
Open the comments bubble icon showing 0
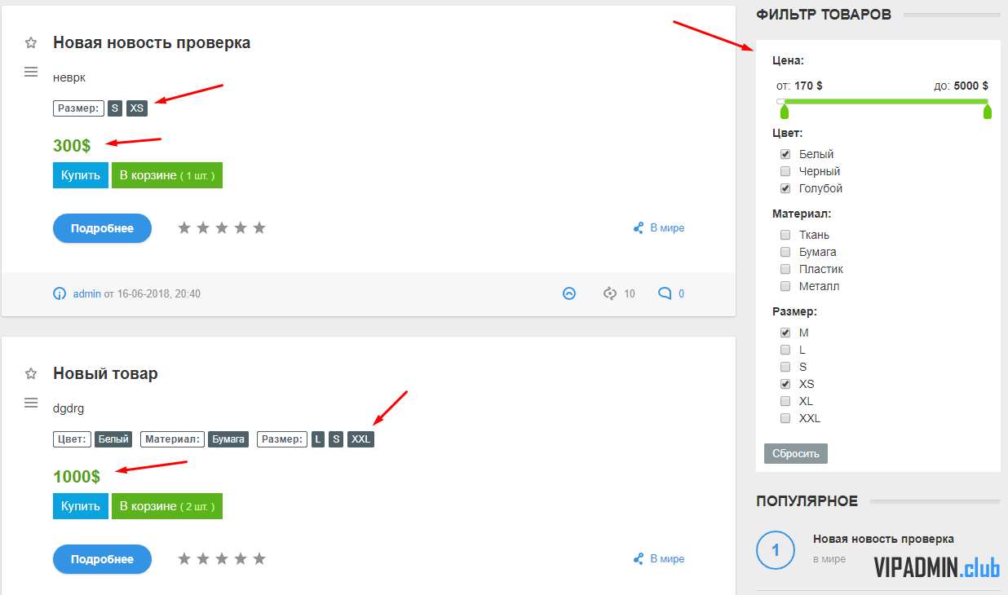(665, 293)
